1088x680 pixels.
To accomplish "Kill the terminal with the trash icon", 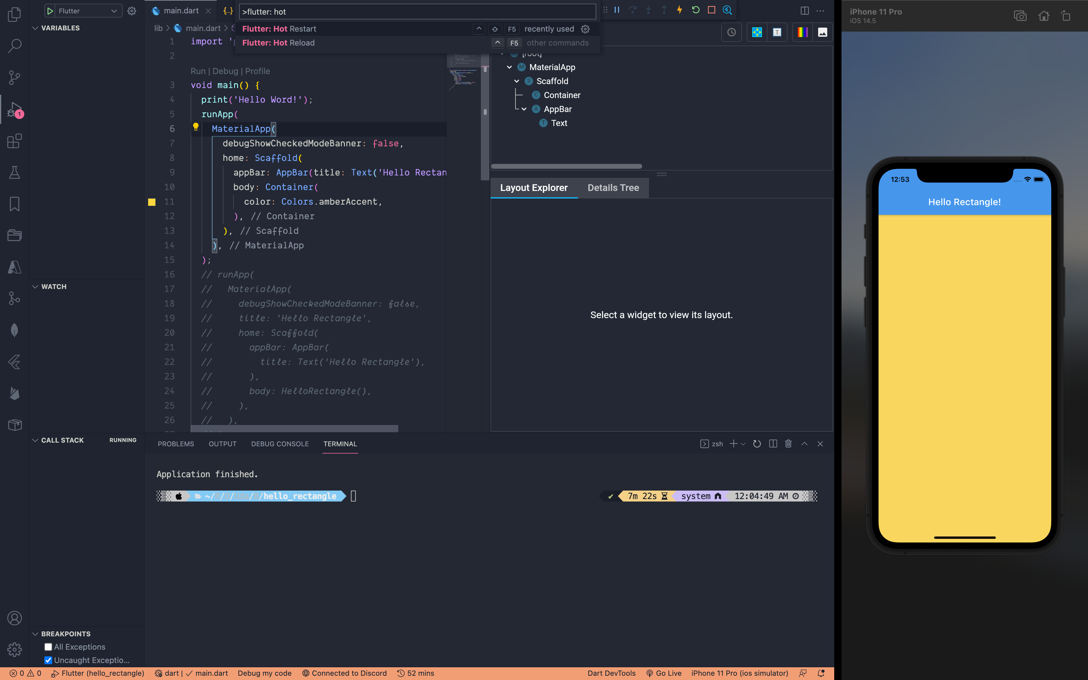I will [788, 444].
